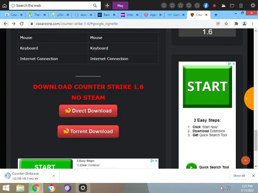Click the muted volume tray icon
This screenshot has width=258, height=193.
(x=222, y=188)
